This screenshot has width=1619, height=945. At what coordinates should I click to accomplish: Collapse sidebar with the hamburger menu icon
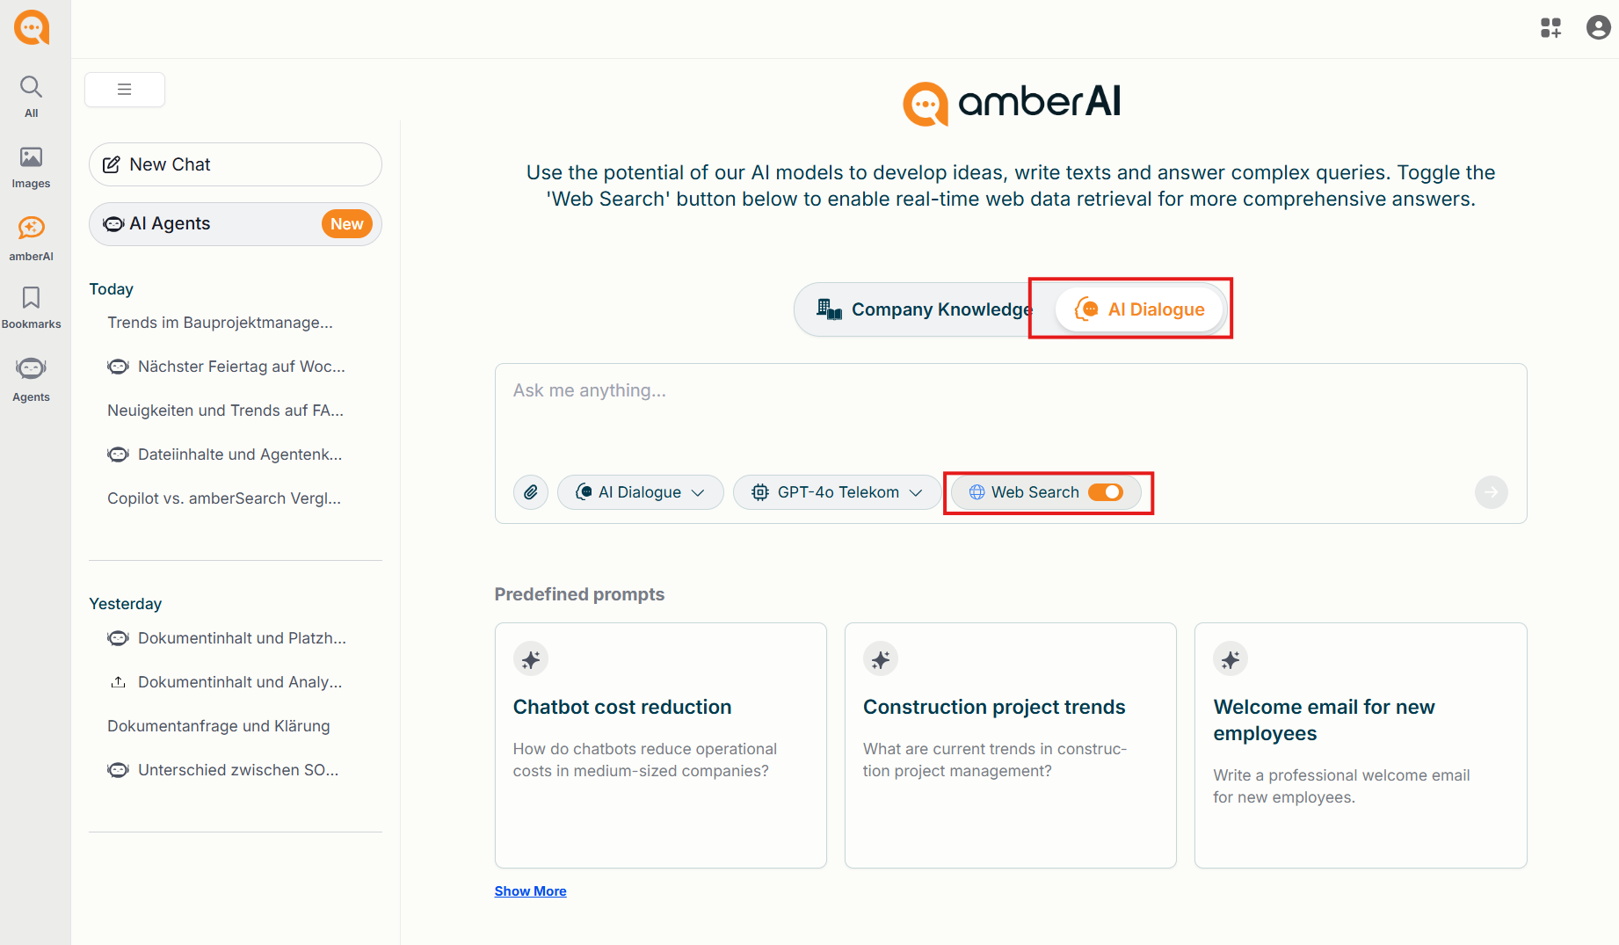(x=125, y=90)
